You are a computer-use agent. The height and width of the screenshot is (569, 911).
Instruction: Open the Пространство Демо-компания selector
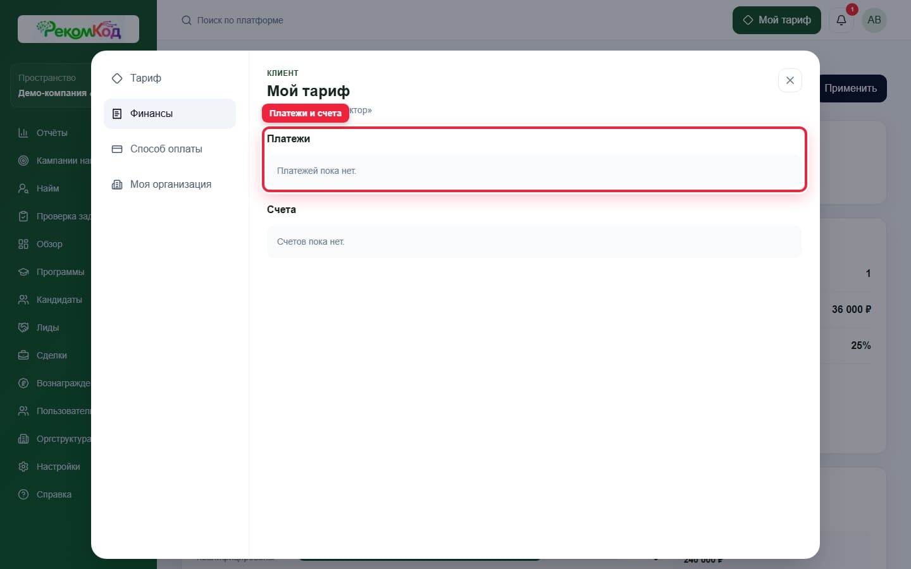tap(52, 85)
